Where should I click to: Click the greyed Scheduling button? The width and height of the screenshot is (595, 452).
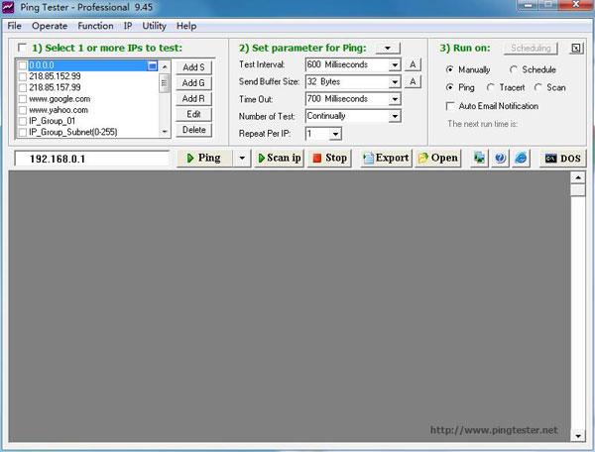[x=531, y=49]
